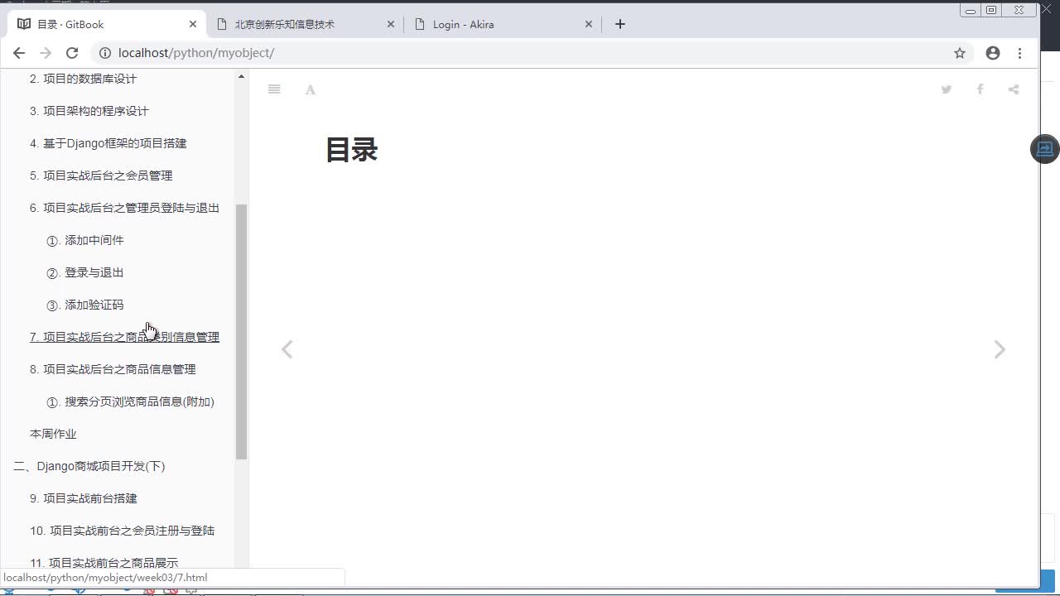Open chapter 3. 项目架构的程序设计
Screen dimensions: 1060x596
tap(89, 111)
